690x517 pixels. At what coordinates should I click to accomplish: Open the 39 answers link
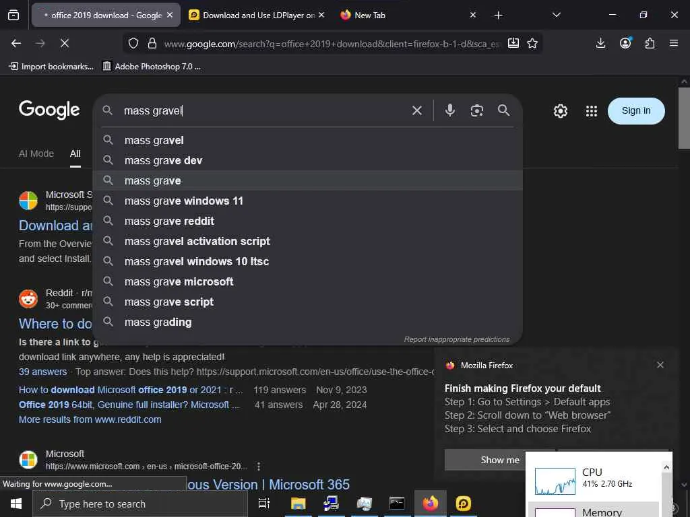(42, 372)
